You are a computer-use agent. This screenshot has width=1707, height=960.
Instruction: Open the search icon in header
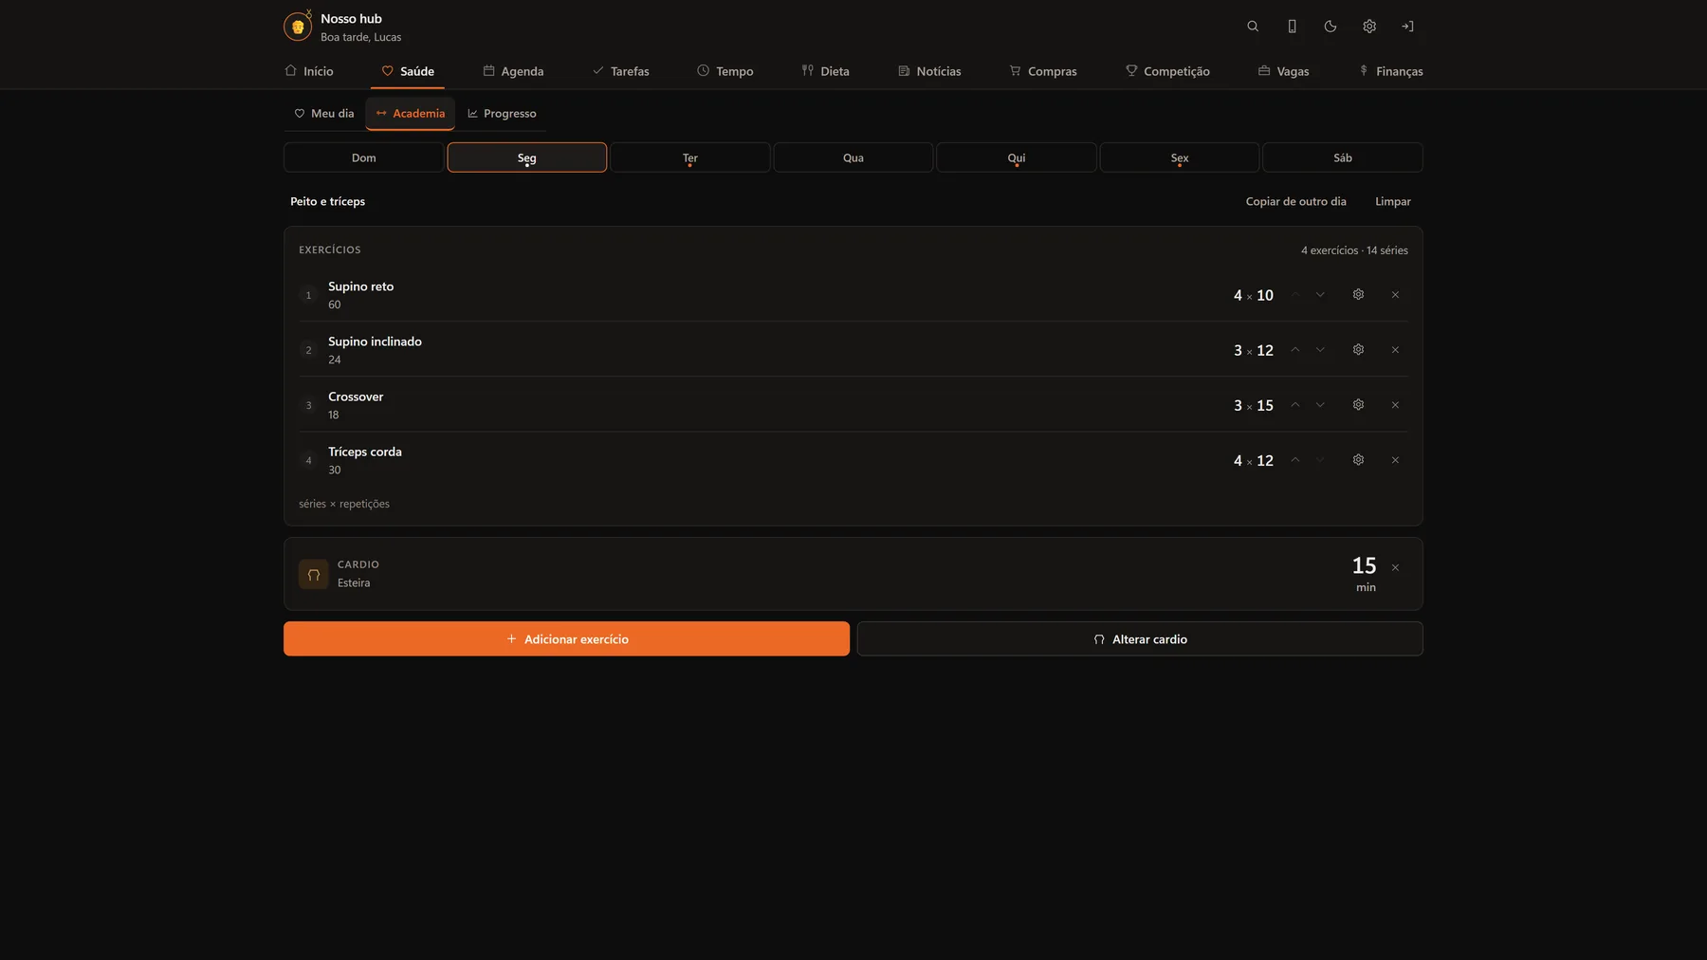click(x=1253, y=27)
